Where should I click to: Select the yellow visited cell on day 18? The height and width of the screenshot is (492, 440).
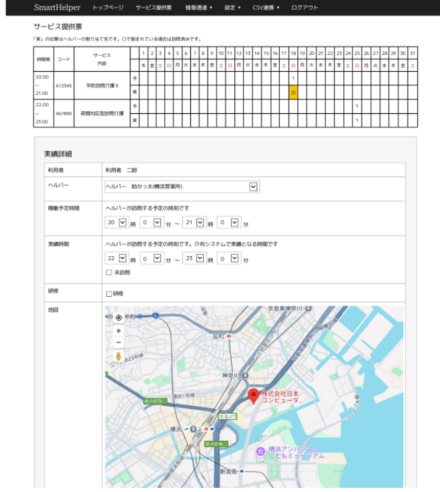293,92
